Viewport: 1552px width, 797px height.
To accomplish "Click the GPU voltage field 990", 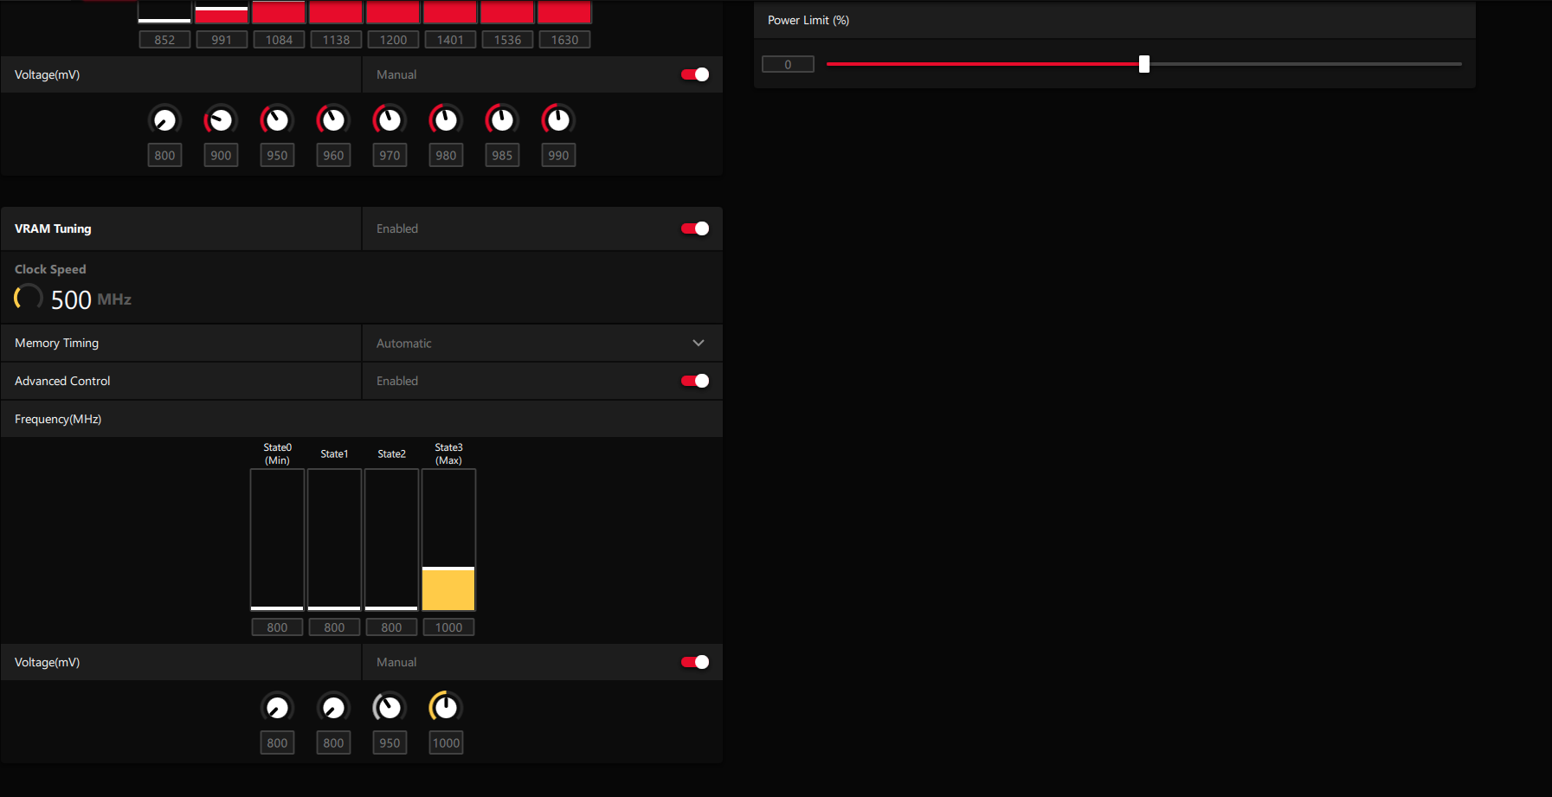I will tap(558, 156).
